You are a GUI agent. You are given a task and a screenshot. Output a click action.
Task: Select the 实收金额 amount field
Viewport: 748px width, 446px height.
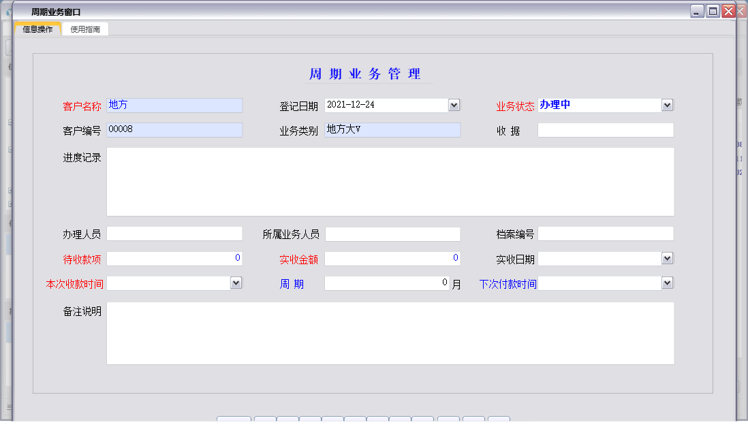[x=392, y=258]
